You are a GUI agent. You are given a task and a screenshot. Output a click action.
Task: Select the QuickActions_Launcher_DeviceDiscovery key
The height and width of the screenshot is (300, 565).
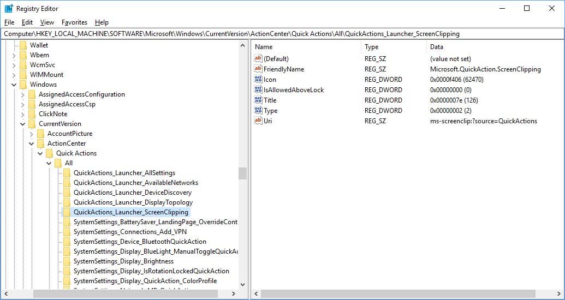[x=133, y=193]
